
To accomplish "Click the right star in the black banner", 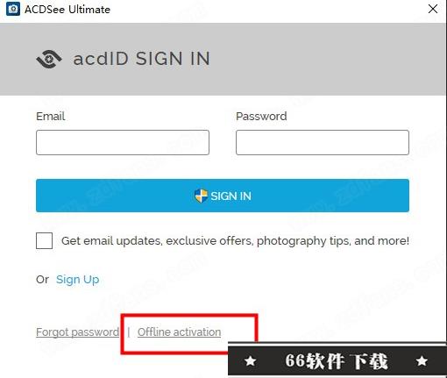I will click(422, 360).
